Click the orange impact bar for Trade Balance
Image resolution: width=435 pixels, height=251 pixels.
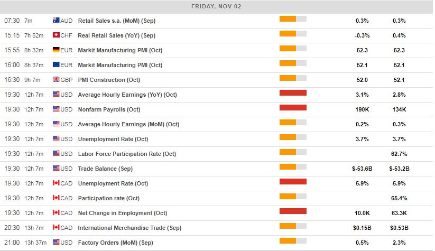[293, 168]
